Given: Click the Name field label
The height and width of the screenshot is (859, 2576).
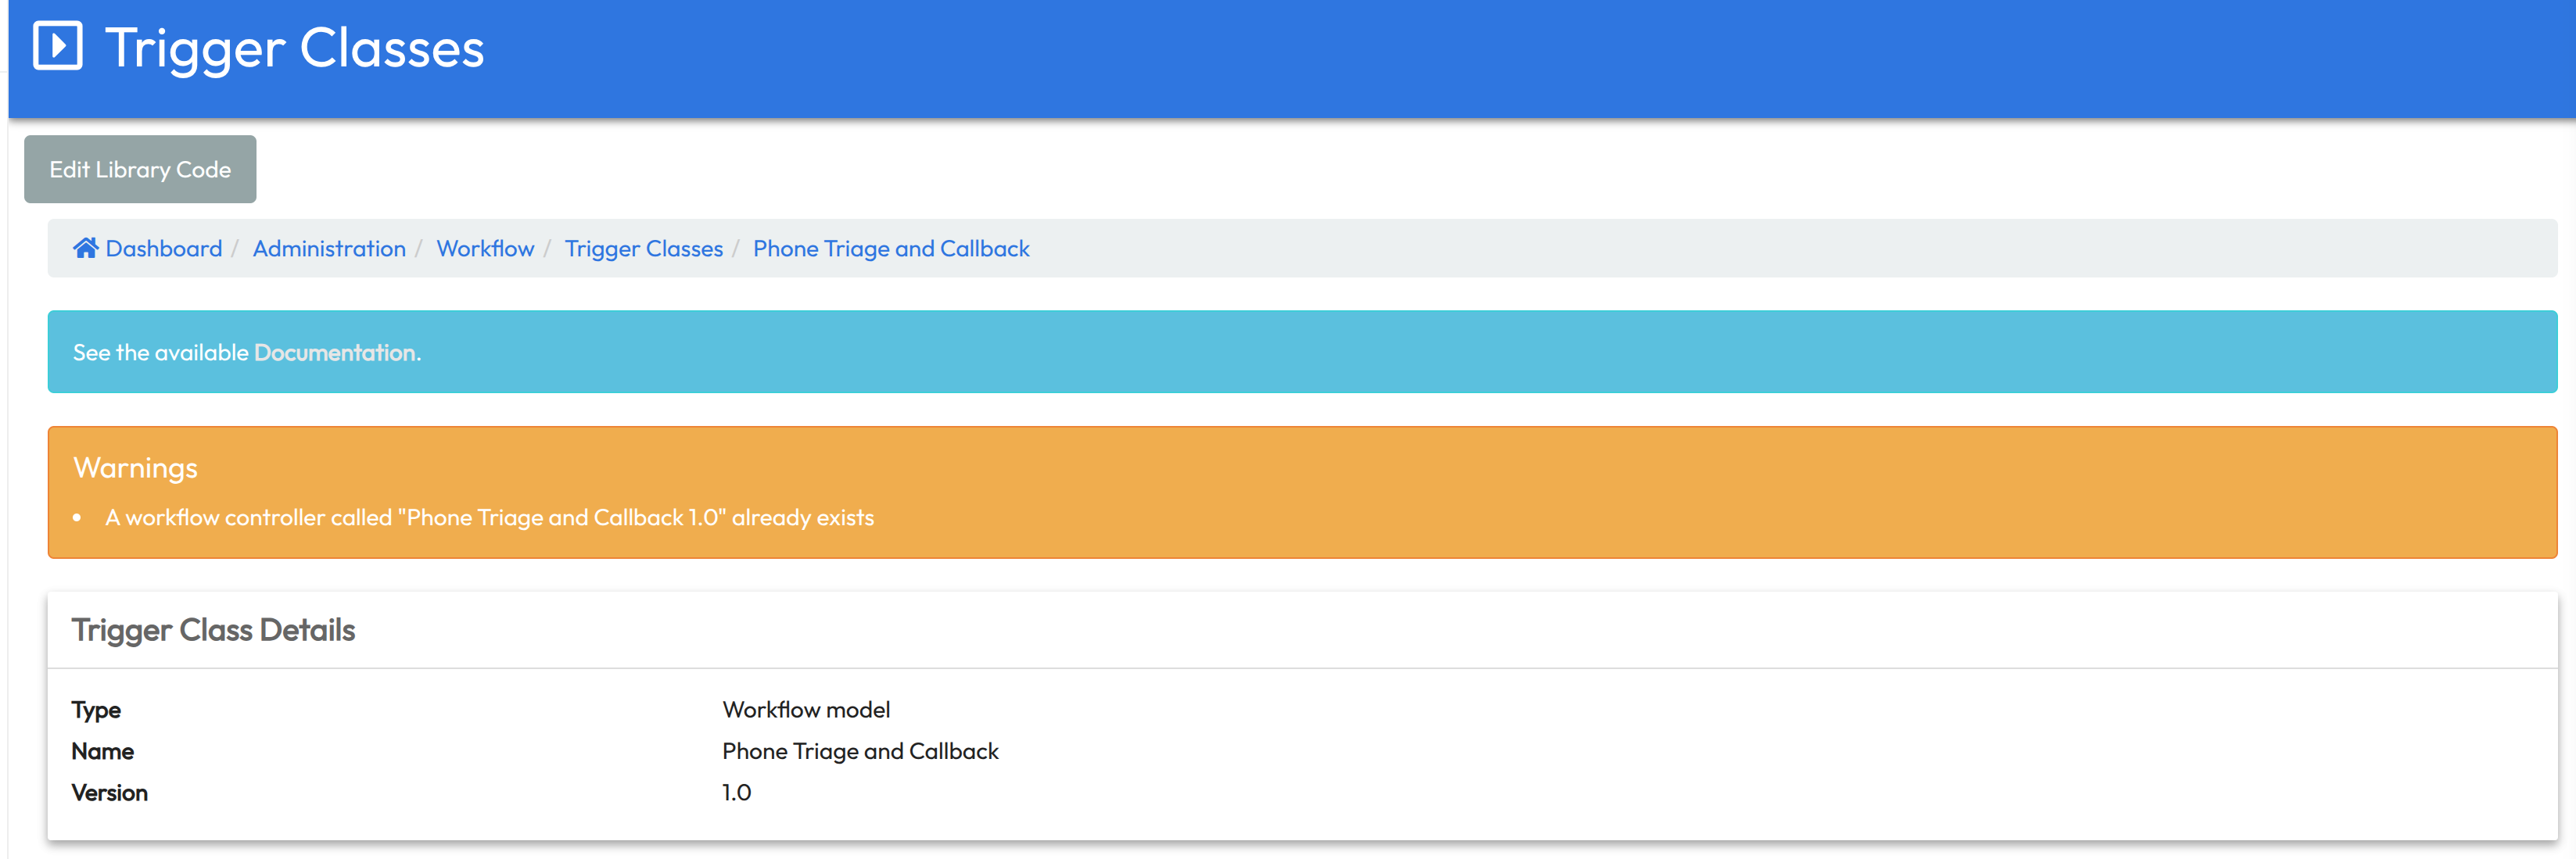Looking at the screenshot, I should point(102,751).
